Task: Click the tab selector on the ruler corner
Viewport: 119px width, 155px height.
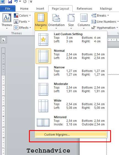Action: pyautogui.click(x=3, y=40)
